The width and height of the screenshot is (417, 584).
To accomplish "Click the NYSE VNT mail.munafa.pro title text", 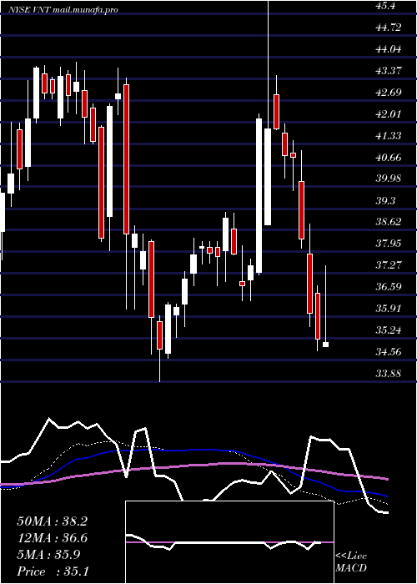I will 63,10.
